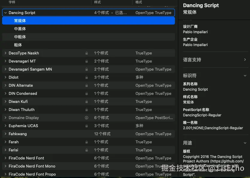Expand the DIN Condensed family
250x178 pixels.
[x=5, y=93]
